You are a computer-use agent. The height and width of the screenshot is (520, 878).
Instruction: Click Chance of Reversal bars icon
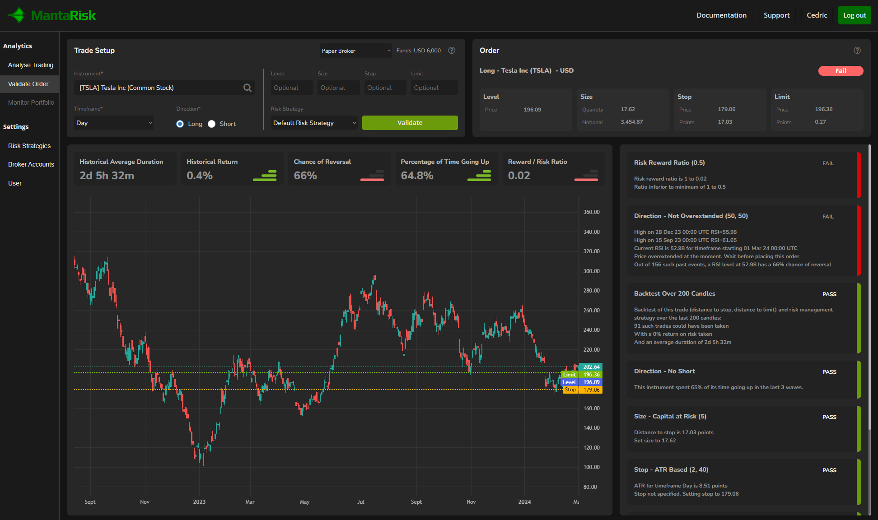pos(372,176)
